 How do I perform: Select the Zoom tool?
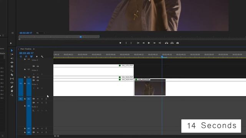point(12,95)
